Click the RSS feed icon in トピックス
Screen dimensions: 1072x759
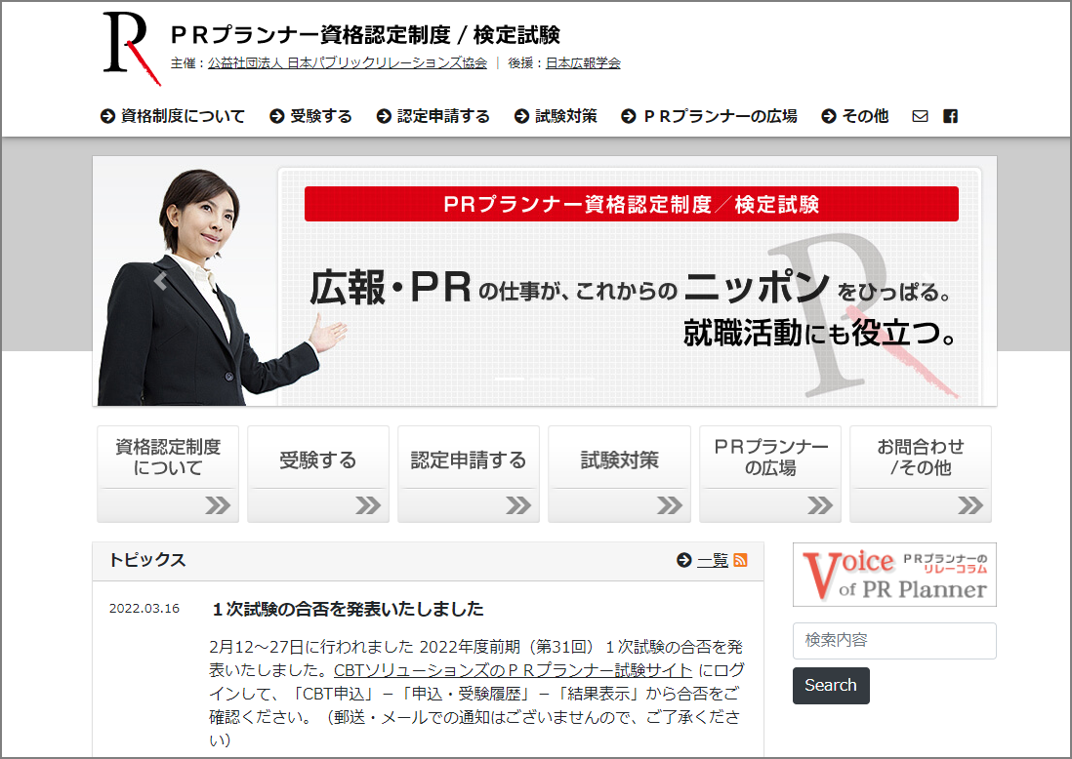coord(740,560)
